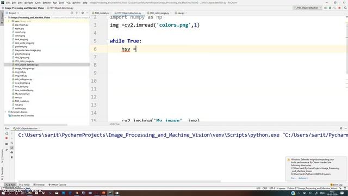Click the Run panel horizontal scrollbar
This screenshot has height=196, width=348.
click(x=120, y=181)
